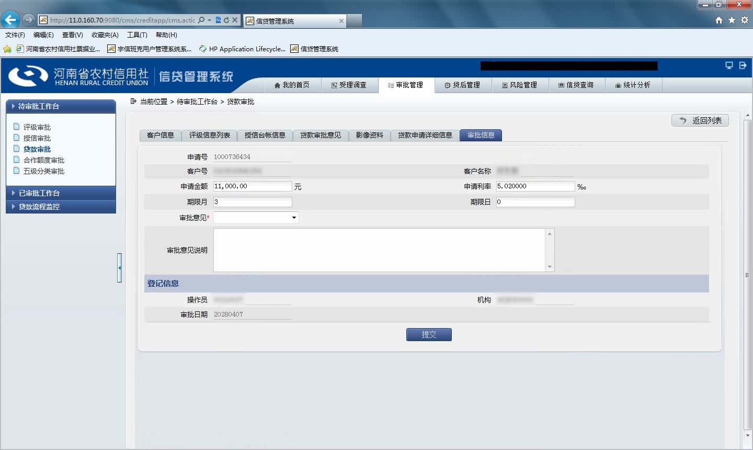Click the page vertical scrollbar down arrow
Viewport: 753px width, 450px height.
pyautogui.click(x=748, y=435)
